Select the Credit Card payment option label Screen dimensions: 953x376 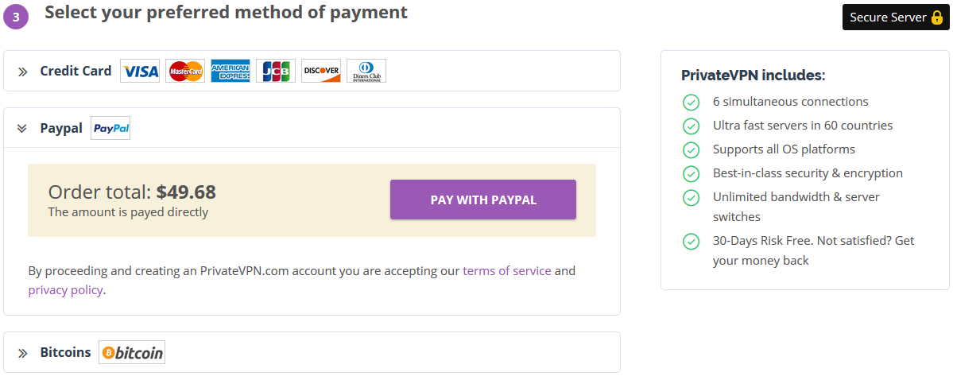click(76, 71)
